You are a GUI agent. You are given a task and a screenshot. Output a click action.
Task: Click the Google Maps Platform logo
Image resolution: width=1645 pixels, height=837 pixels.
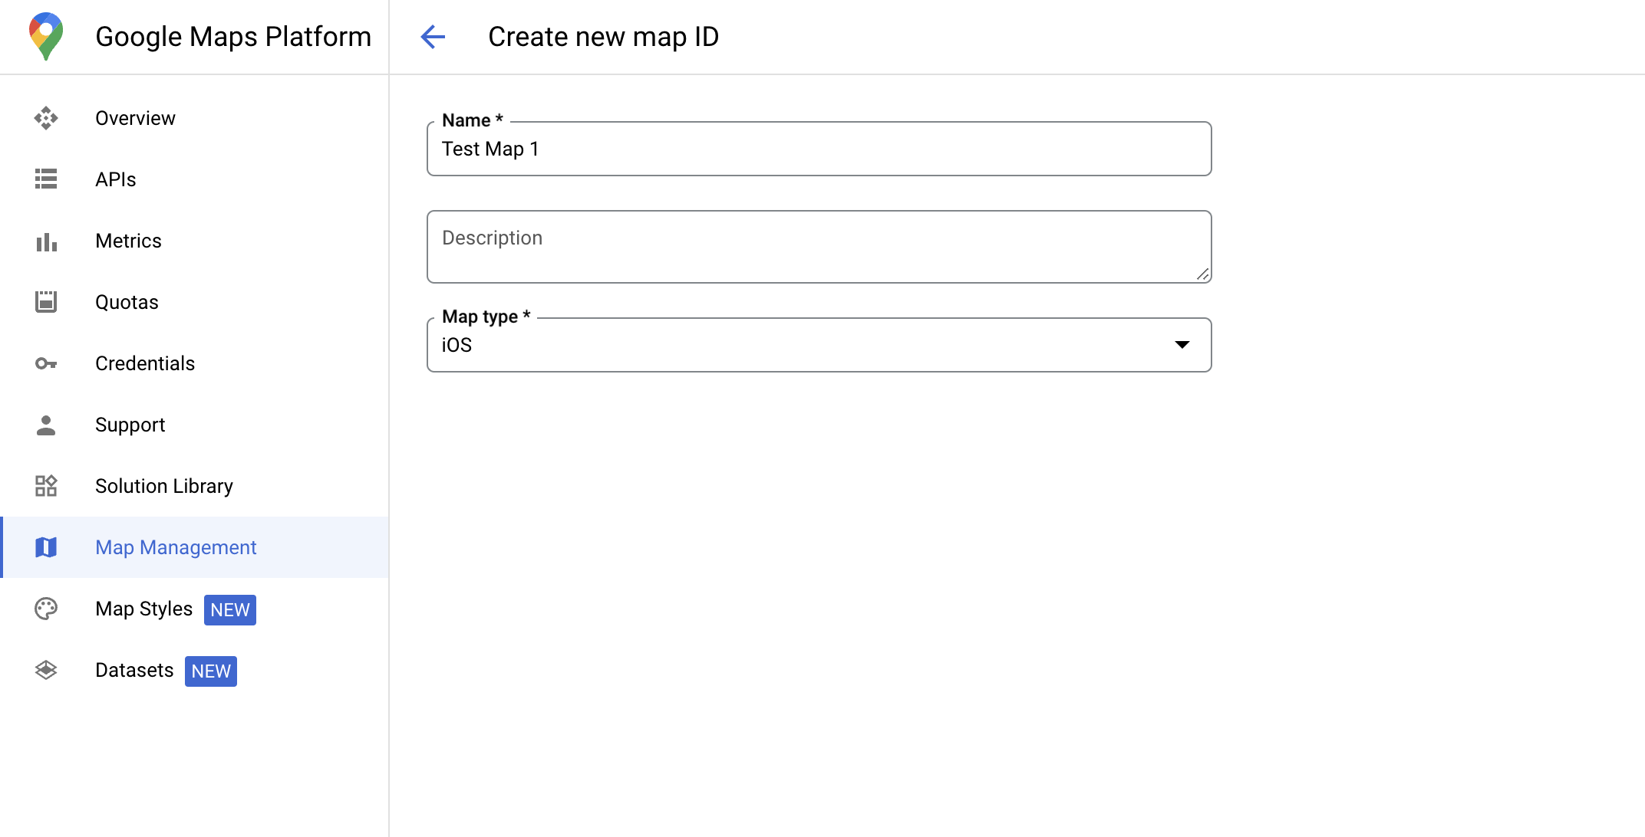(46, 36)
